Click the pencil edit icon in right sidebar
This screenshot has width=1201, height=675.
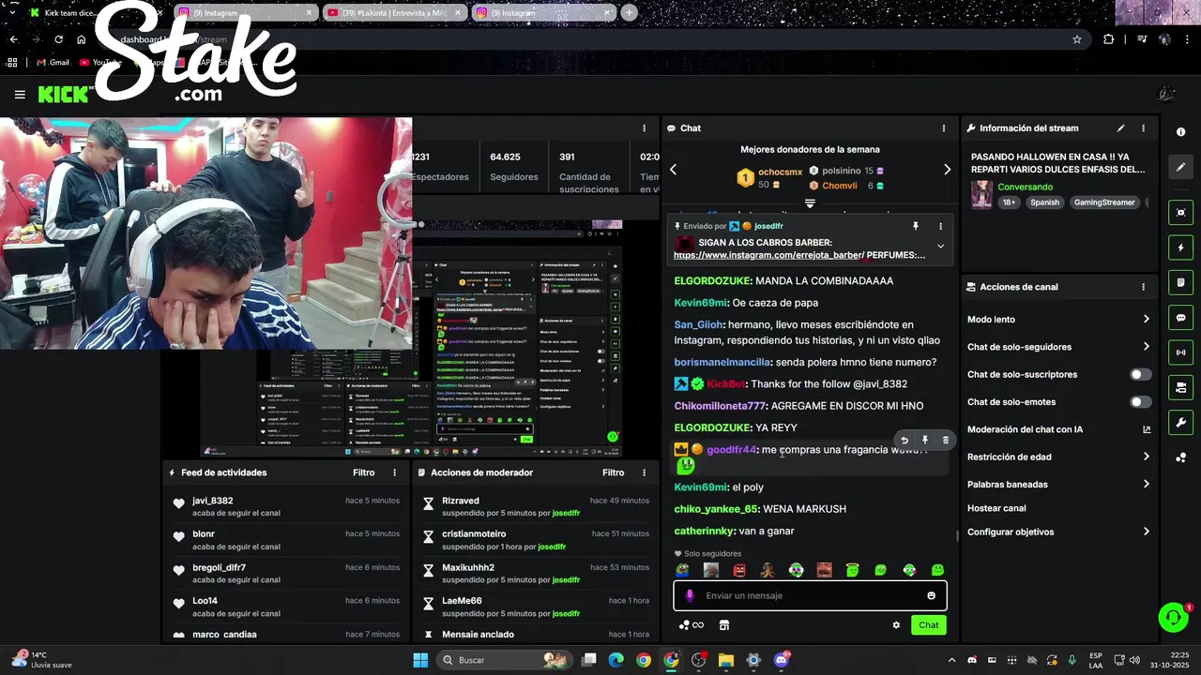click(1180, 167)
